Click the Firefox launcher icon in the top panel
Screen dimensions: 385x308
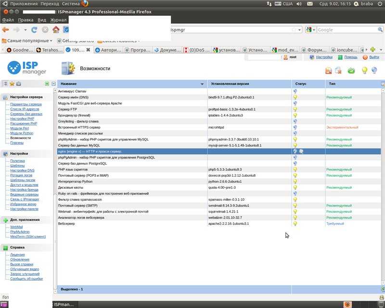tap(85, 3)
